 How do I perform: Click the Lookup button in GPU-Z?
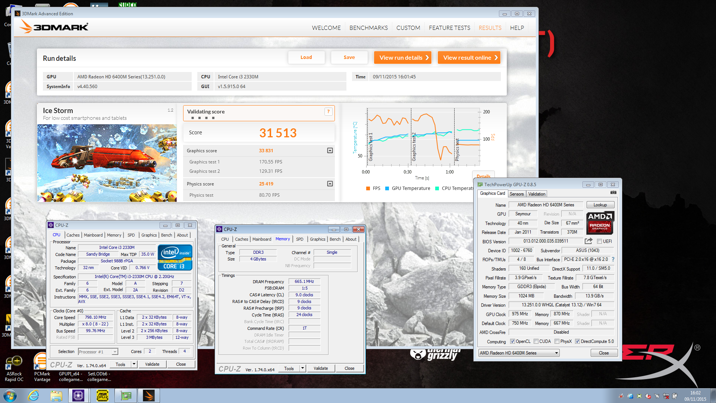(x=600, y=205)
